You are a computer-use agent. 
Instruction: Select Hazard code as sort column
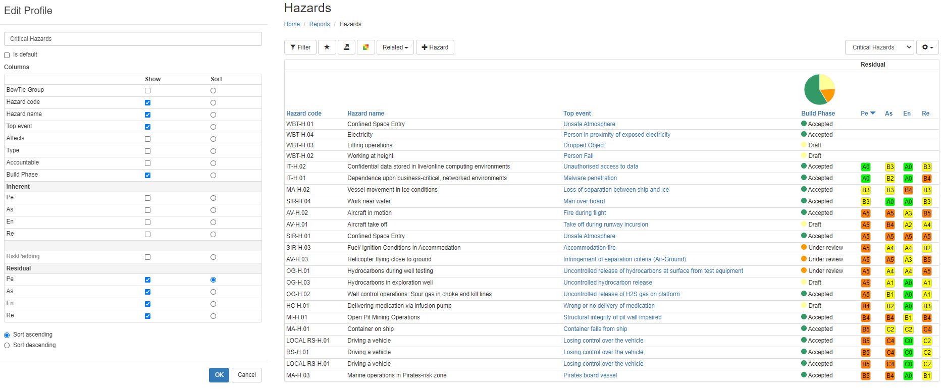pyautogui.click(x=213, y=103)
